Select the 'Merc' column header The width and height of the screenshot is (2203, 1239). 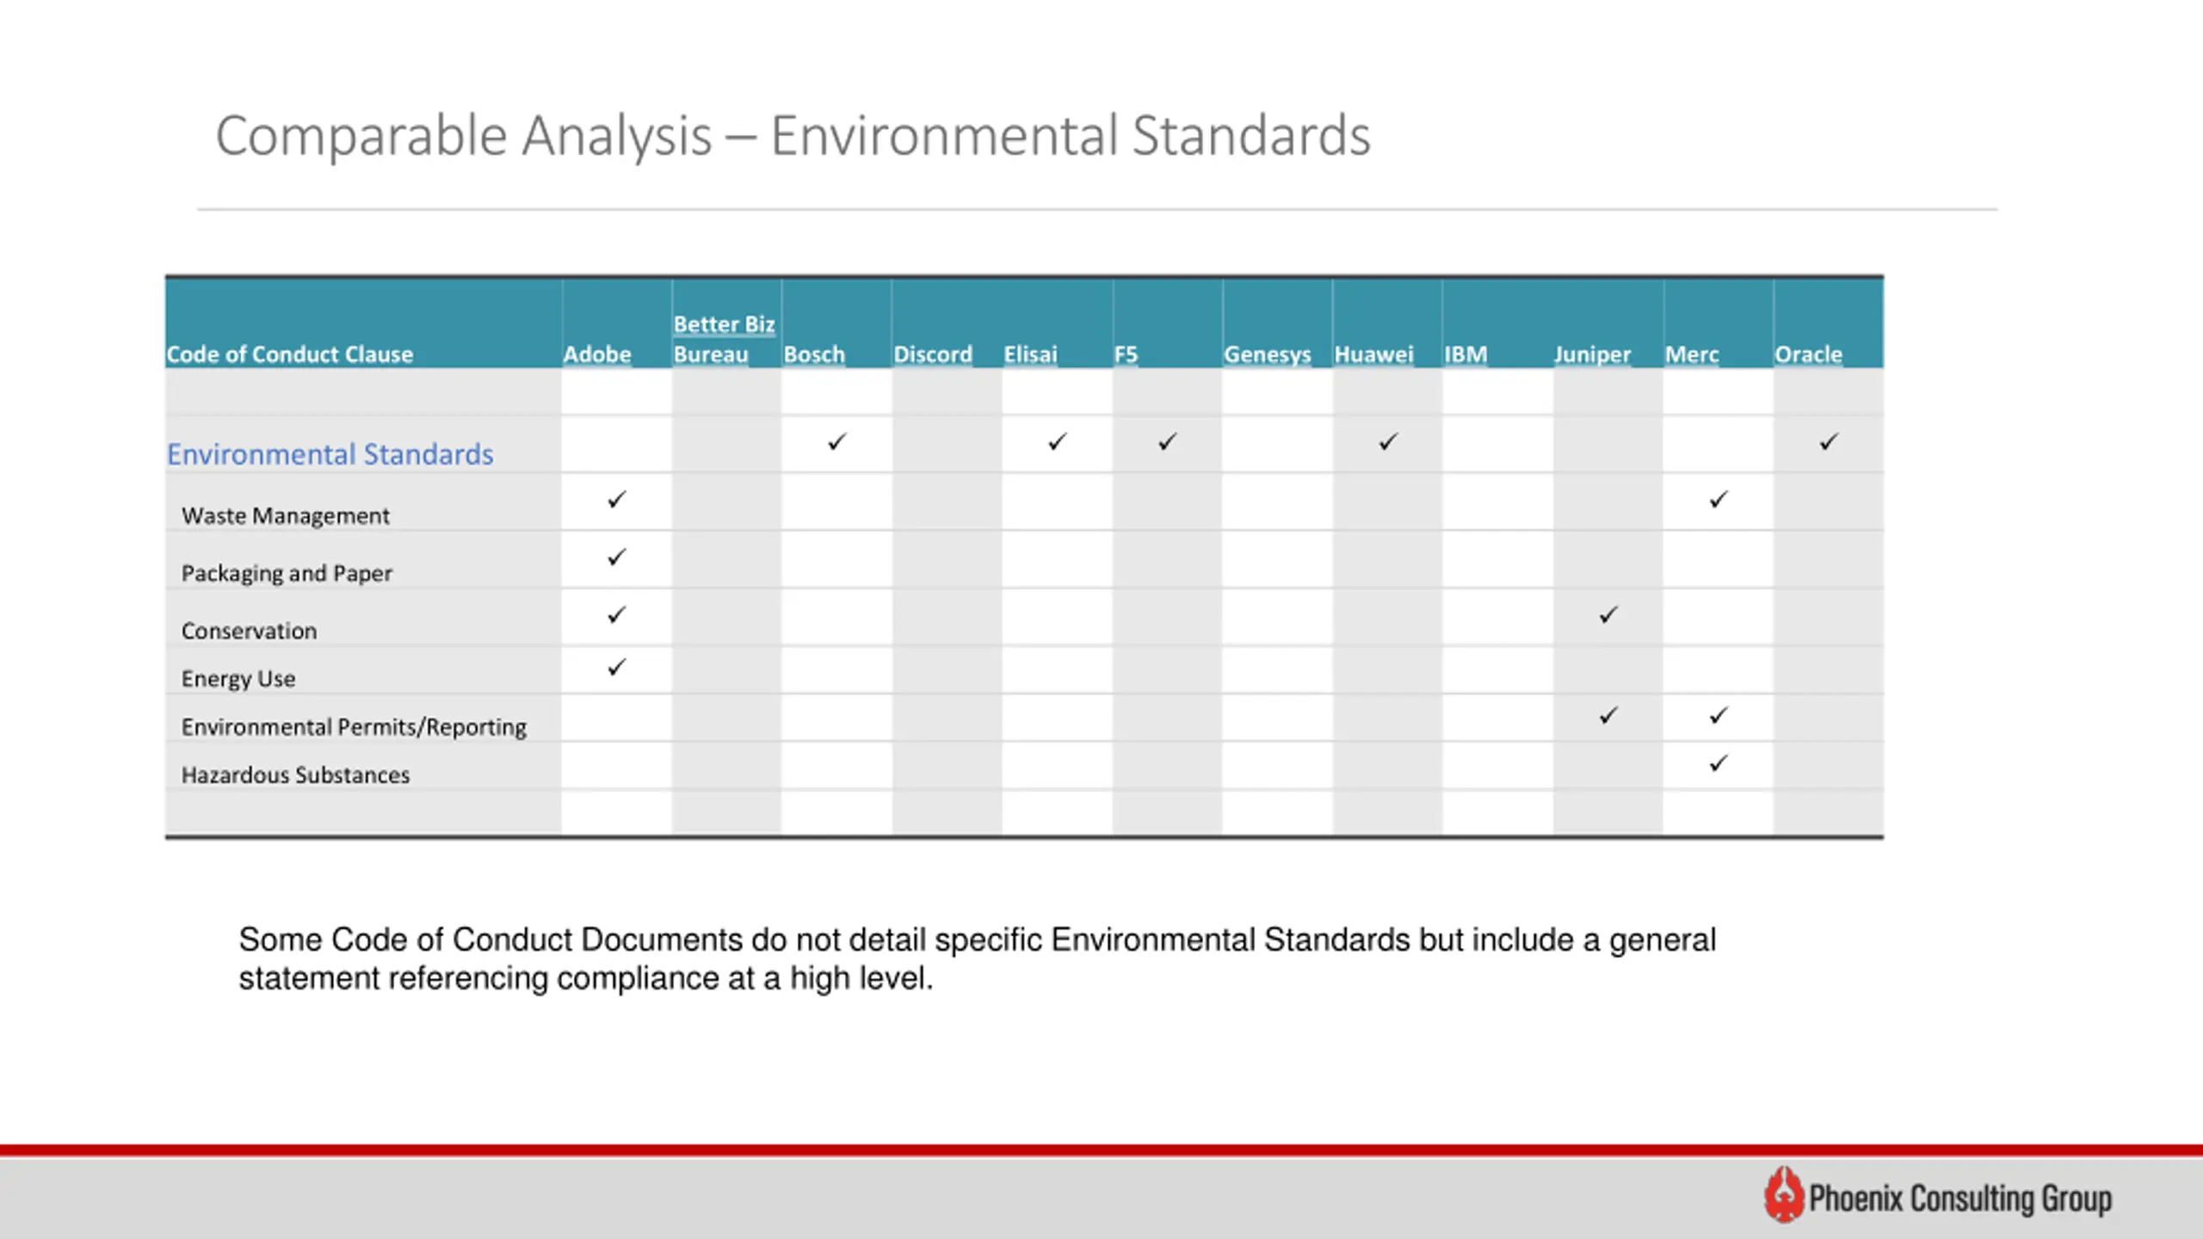pyautogui.click(x=1692, y=354)
